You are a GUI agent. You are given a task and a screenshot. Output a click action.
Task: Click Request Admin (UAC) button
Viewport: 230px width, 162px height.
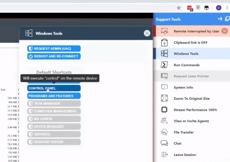pyautogui.click(x=54, y=49)
